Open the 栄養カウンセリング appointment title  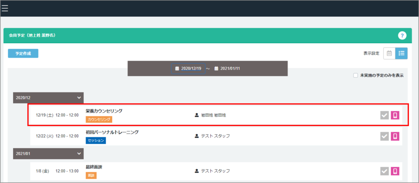[104, 111]
